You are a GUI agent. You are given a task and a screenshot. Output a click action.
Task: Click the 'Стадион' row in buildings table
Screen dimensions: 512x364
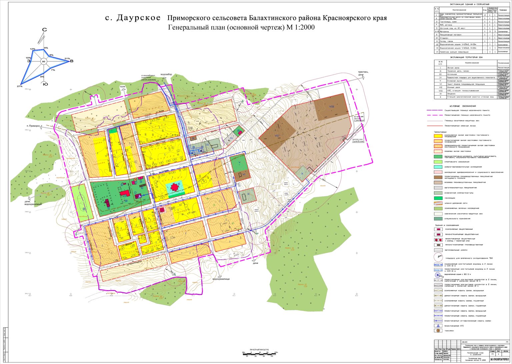coord(472,38)
